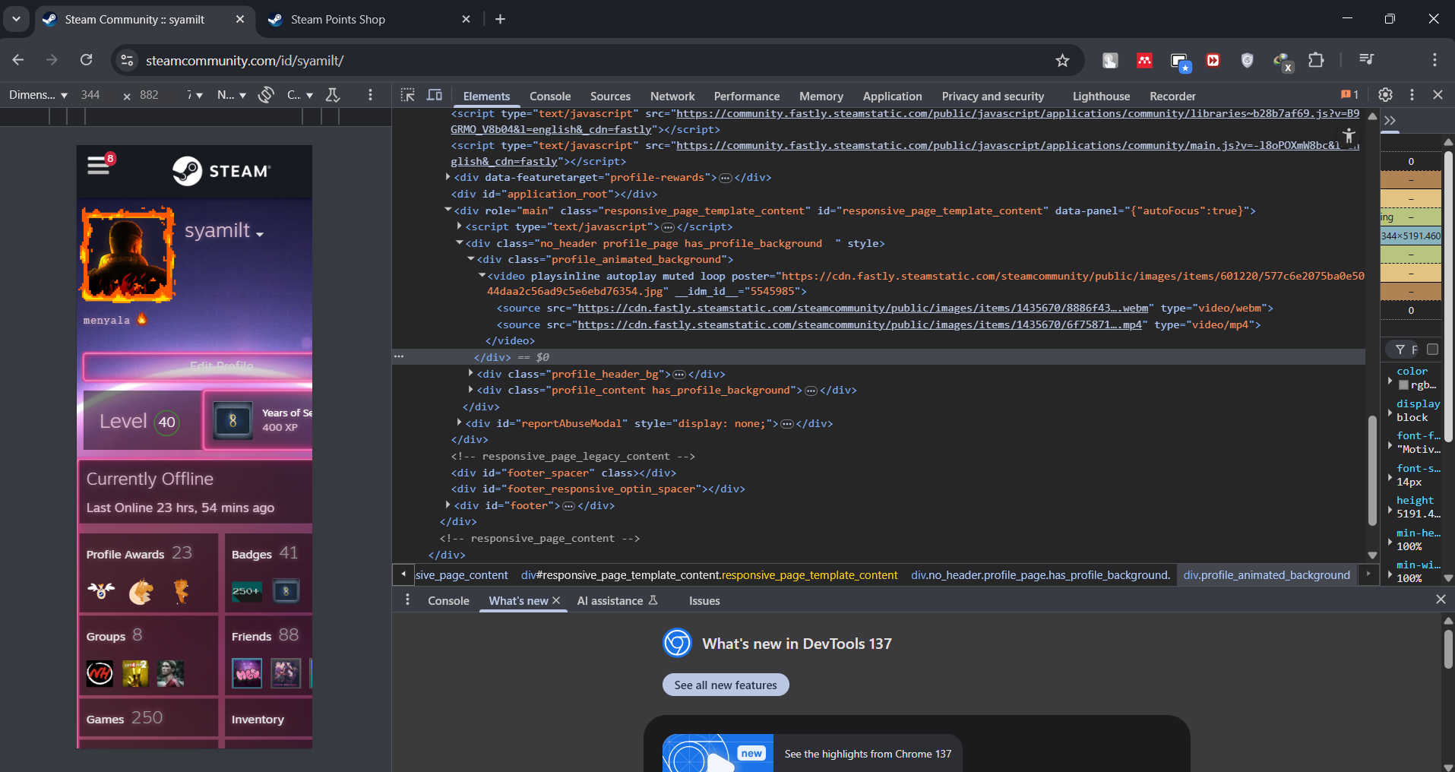The width and height of the screenshot is (1455, 772).
Task: Open the Steam hamburger menu
Action: tap(99, 165)
